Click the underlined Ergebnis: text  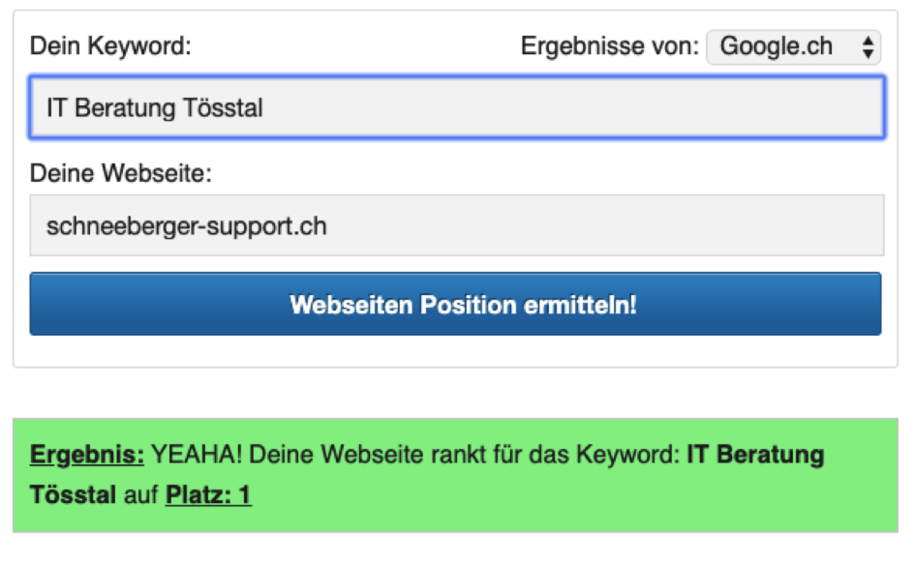coord(87,455)
